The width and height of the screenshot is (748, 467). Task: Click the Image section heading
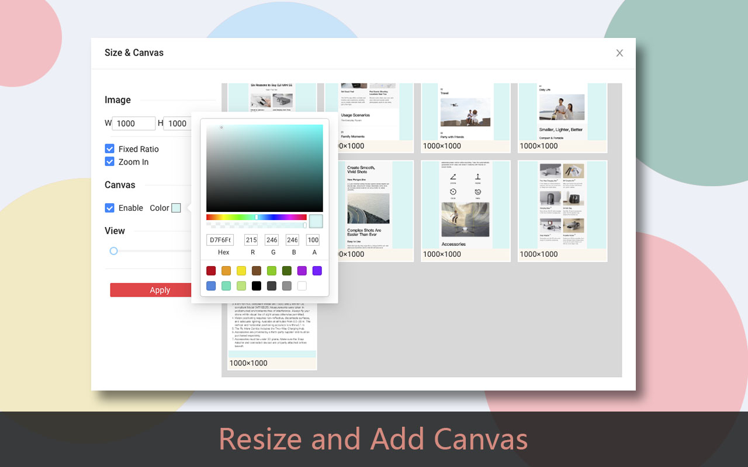pos(117,100)
